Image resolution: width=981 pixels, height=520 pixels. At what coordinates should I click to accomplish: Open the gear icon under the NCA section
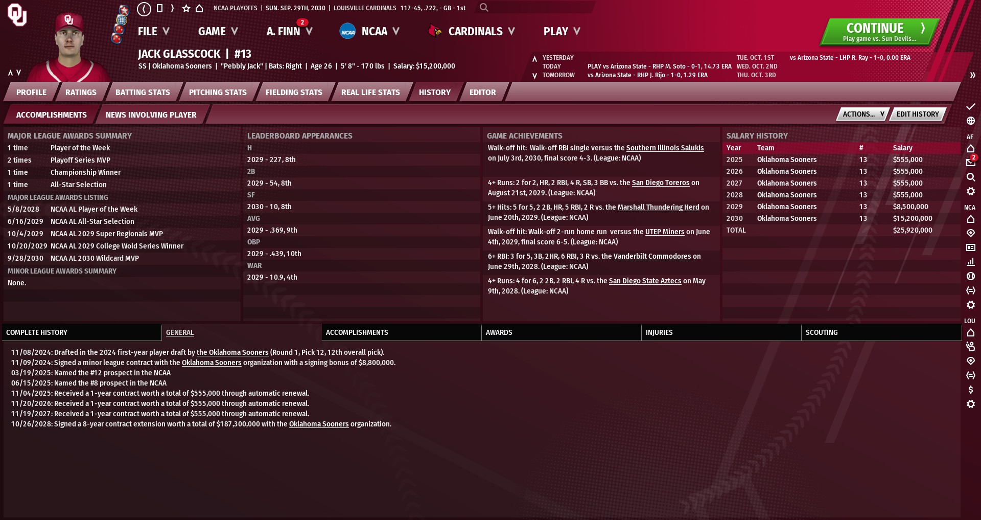971,305
